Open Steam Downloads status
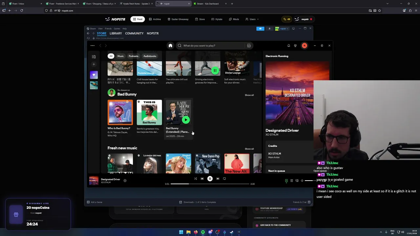 click(x=198, y=202)
